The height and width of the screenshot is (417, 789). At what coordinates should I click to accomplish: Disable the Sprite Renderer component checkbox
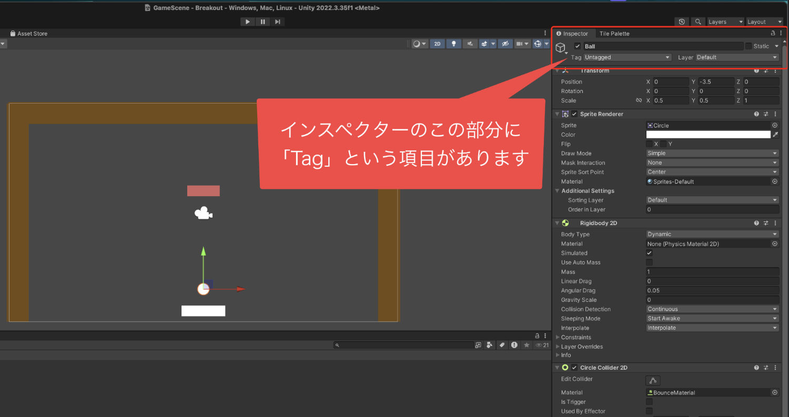[574, 114]
